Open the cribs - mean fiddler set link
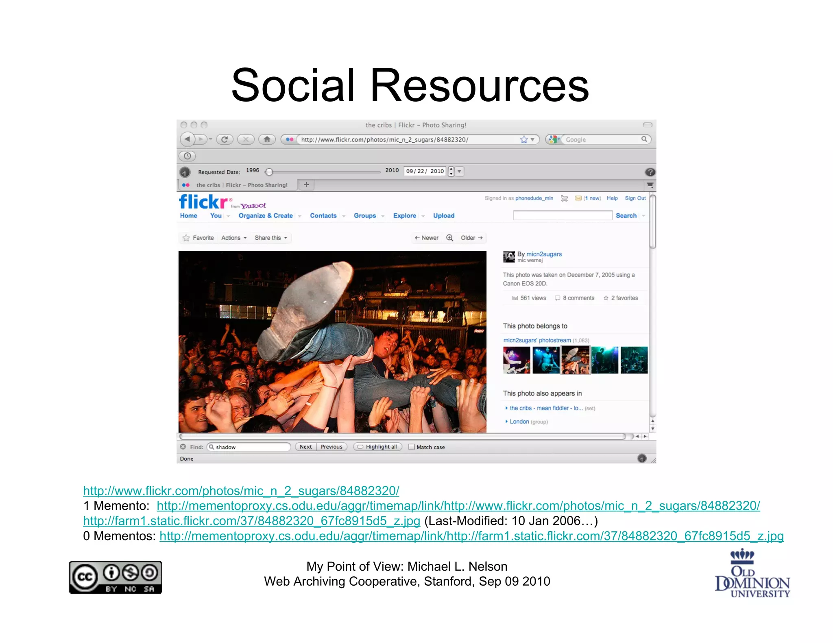This screenshot has height=643, width=833. (x=546, y=408)
